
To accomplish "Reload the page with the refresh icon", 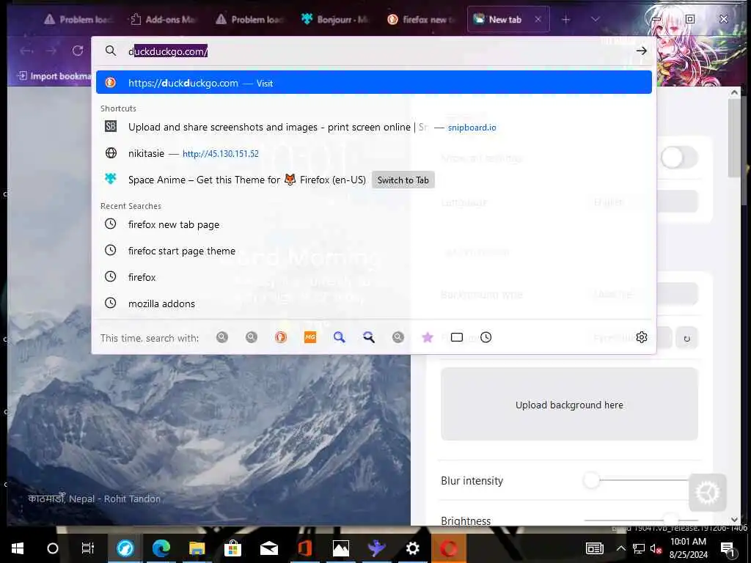I will 78,51.
